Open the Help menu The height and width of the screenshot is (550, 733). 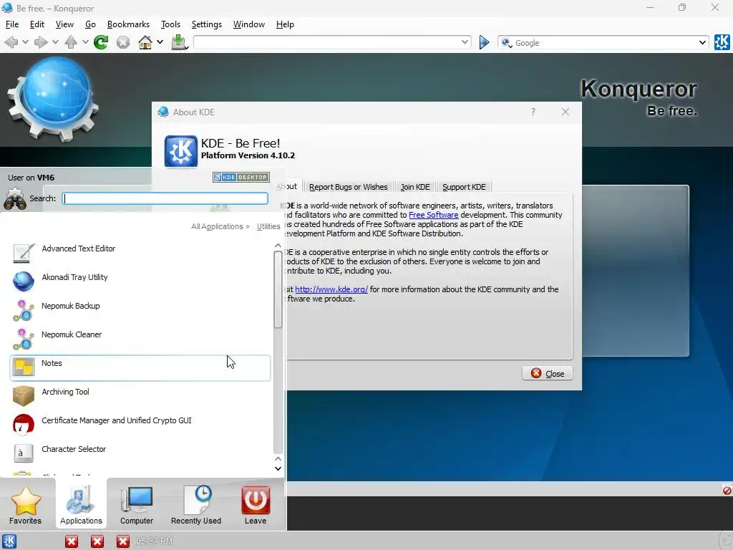285,24
